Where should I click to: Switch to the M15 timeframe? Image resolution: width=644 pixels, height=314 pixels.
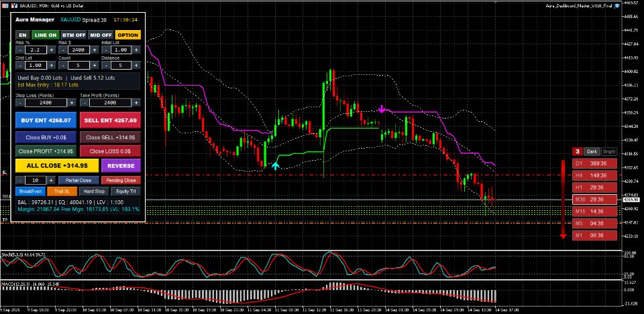595,212
